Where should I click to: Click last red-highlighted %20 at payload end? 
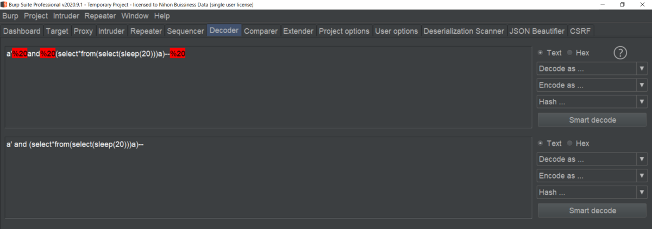(x=178, y=54)
